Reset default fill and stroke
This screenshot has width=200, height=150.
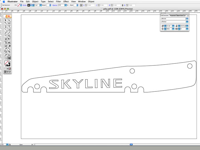click(x=5, y=65)
